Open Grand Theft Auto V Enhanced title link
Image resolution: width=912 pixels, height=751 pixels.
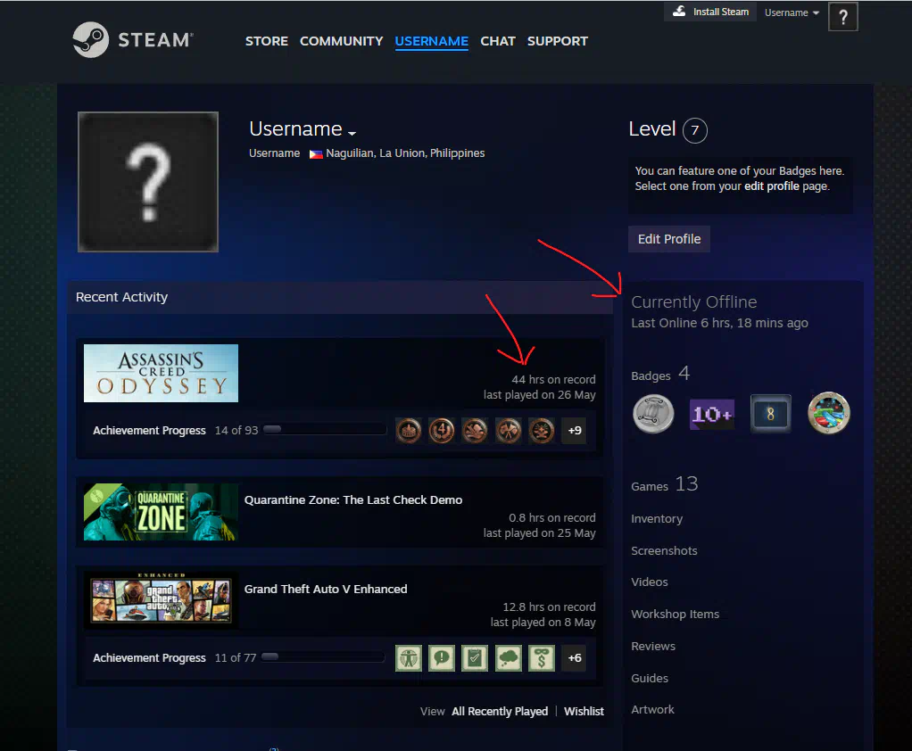point(326,589)
